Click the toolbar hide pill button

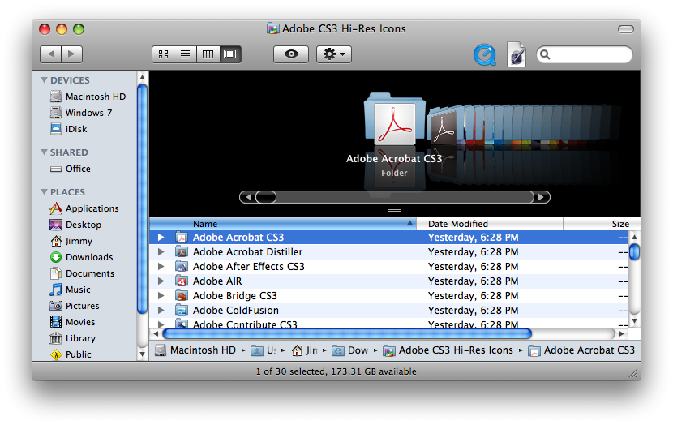(x=626, y=29)
